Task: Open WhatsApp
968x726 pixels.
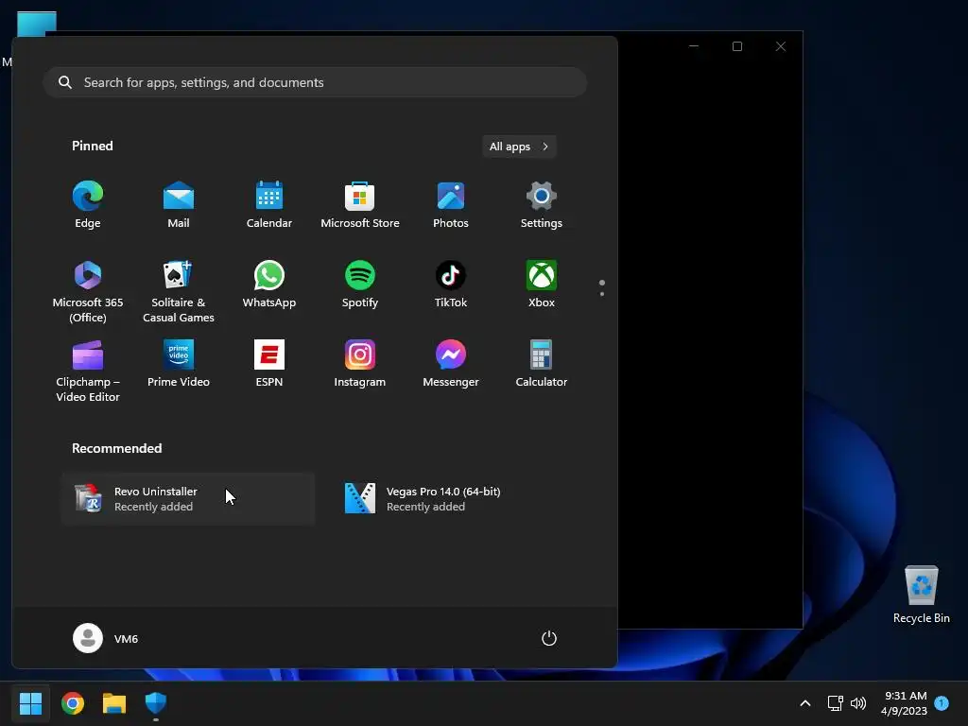Action: coord(269,285)
